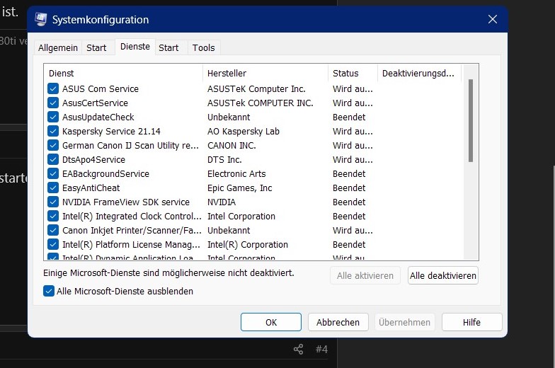
Task: Select 'Unbekannt' cell in AsusUpdateCheck row
Action: [229, 117]
